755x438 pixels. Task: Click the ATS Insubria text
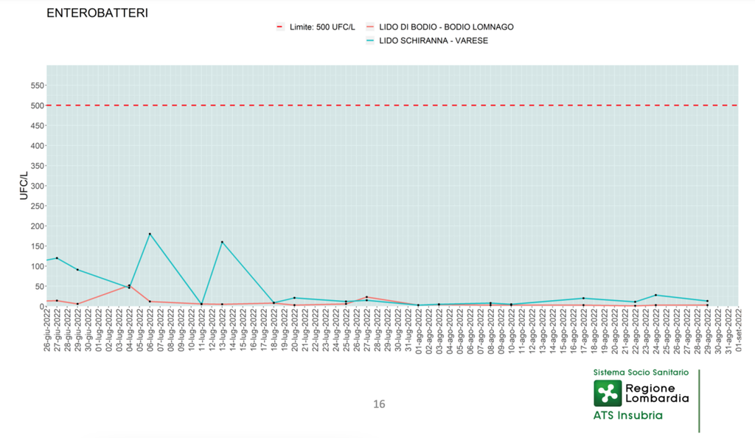627,416
